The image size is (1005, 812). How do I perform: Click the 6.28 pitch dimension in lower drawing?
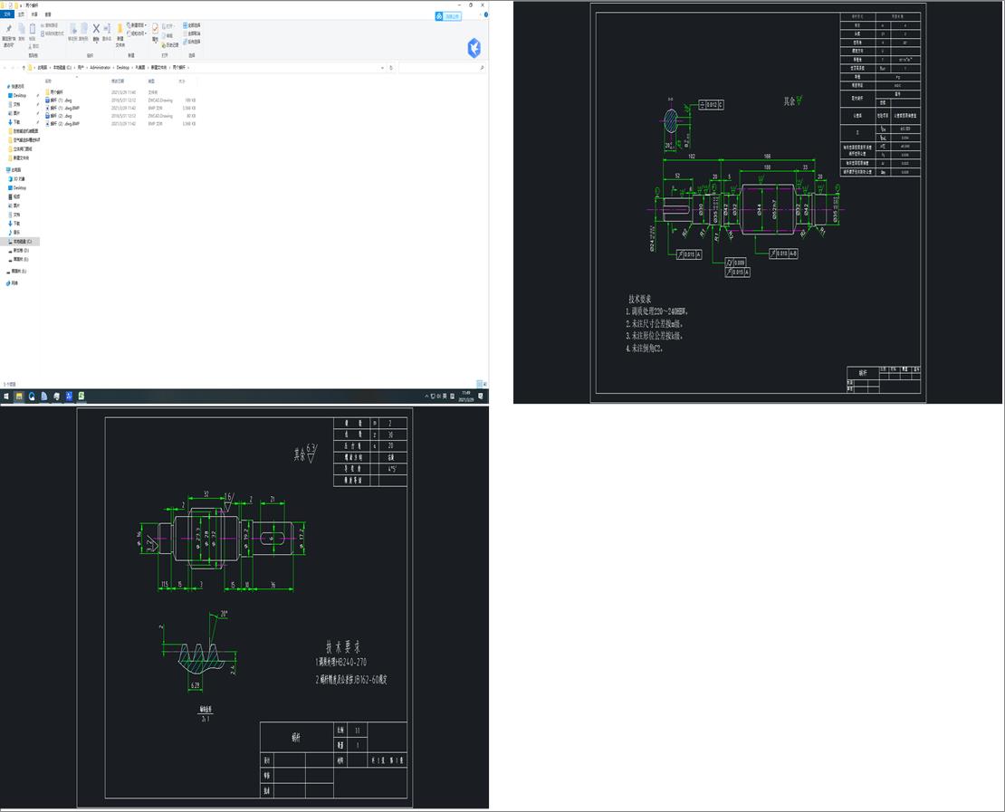(x=196, y=685)
